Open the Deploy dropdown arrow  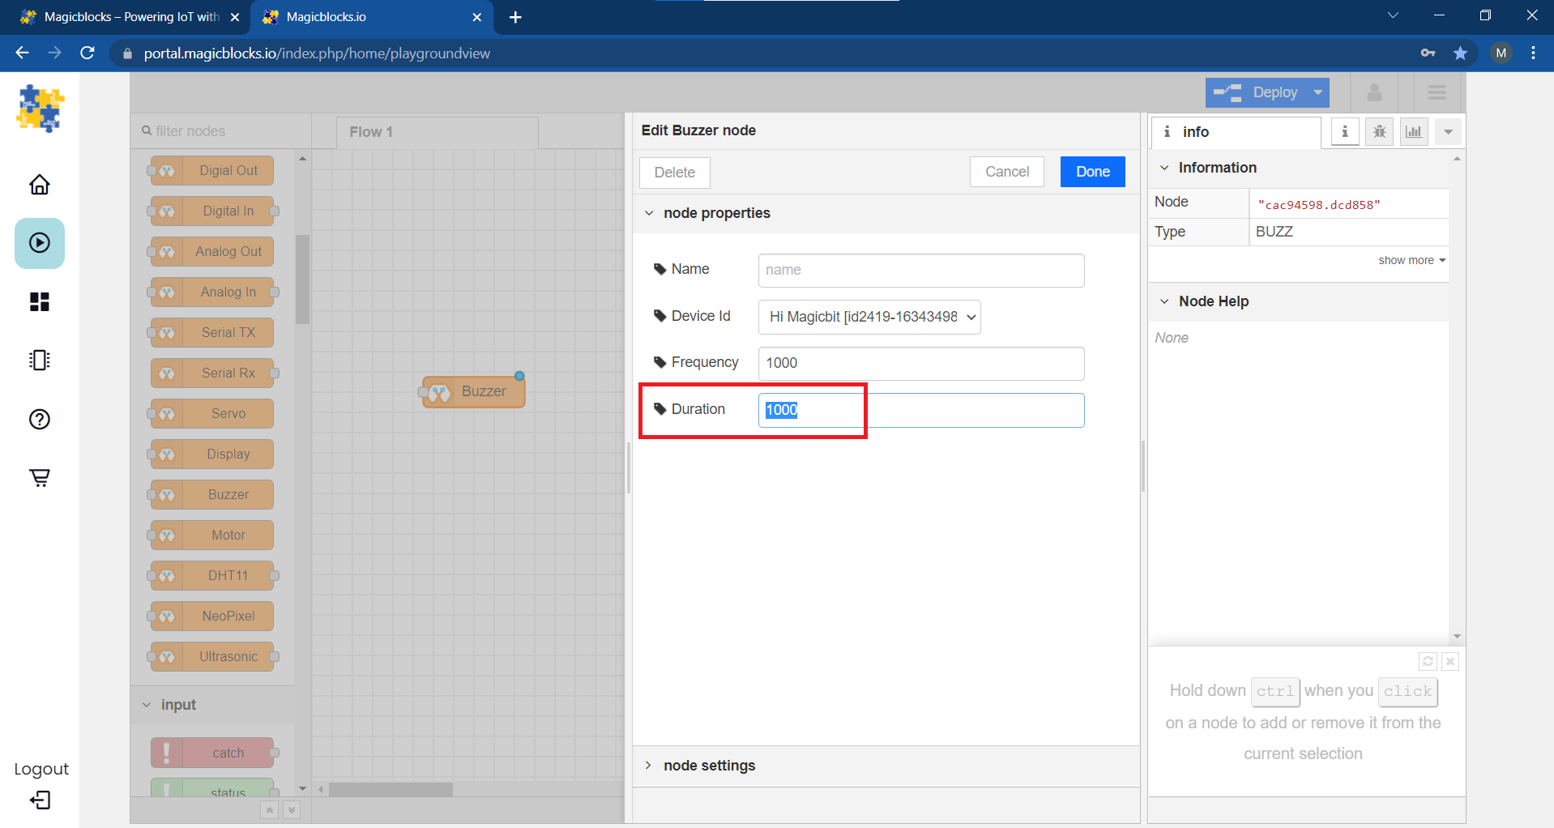[1318, 92]
